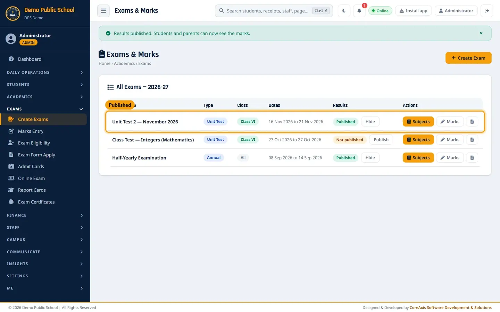The image size is (500, 312).
Task: Open notifications bell icon
Action: pyautogui.click(x=359, y=11)
